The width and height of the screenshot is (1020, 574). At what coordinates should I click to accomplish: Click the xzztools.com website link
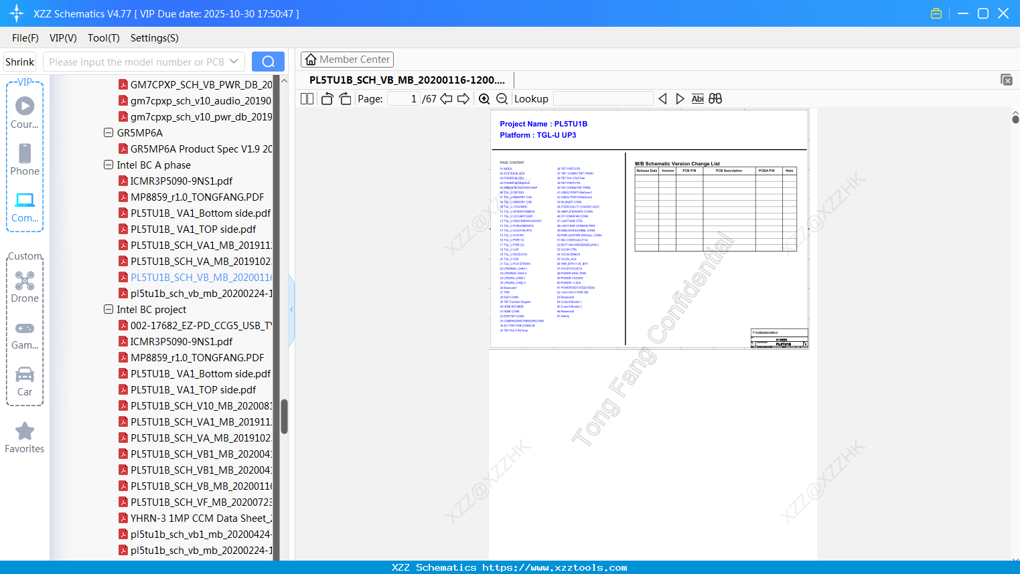point(555,567)
